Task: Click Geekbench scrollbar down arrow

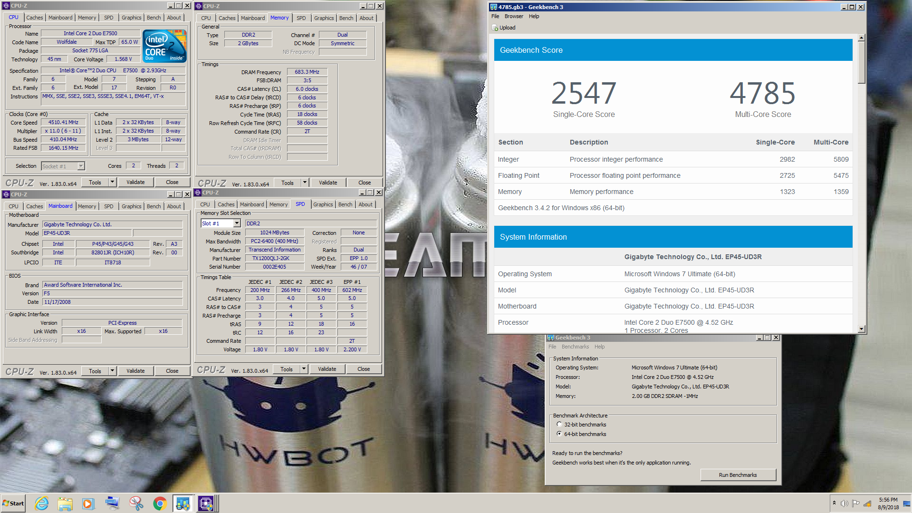Action: (x=861, y=329)
